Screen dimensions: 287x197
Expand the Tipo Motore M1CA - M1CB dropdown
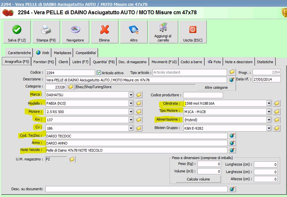(269, 111)
